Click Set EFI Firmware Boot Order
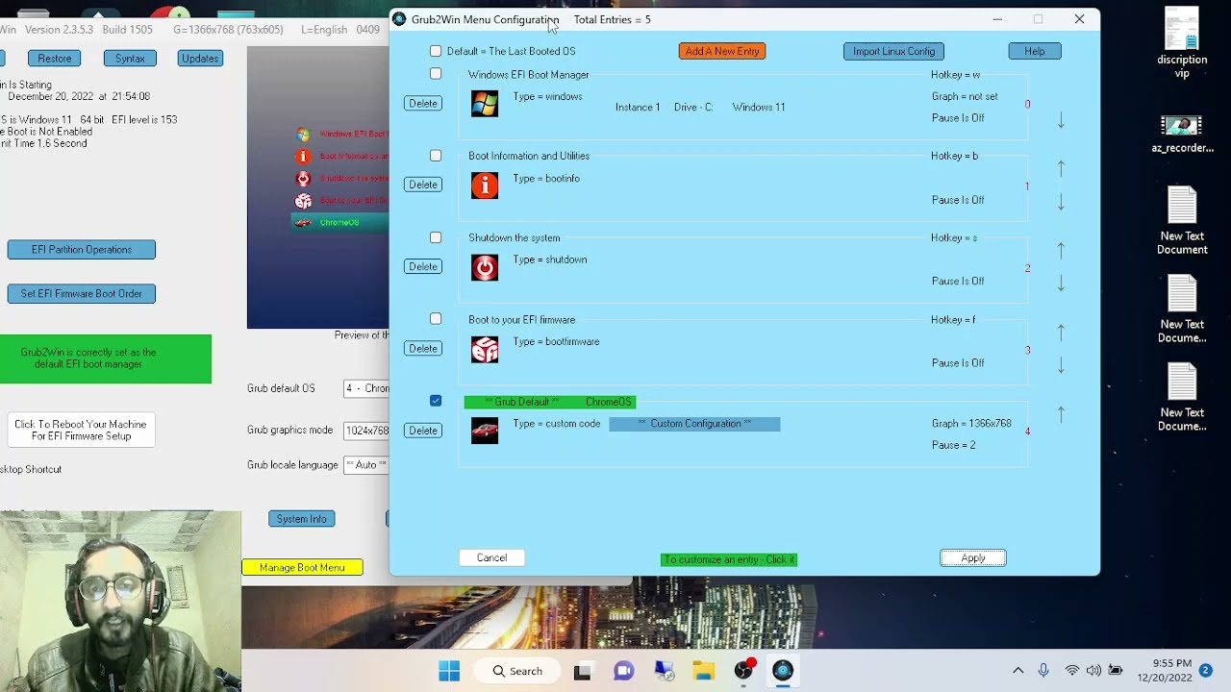Viewport: 1231px width, 692px height. point(81,294)
